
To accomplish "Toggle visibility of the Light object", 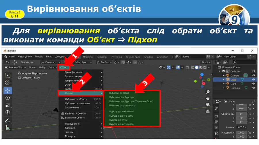I will pos(254,84).
